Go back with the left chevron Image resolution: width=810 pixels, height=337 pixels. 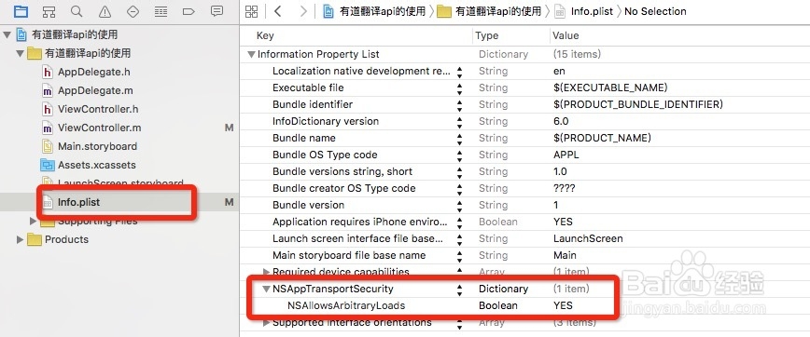278,11
